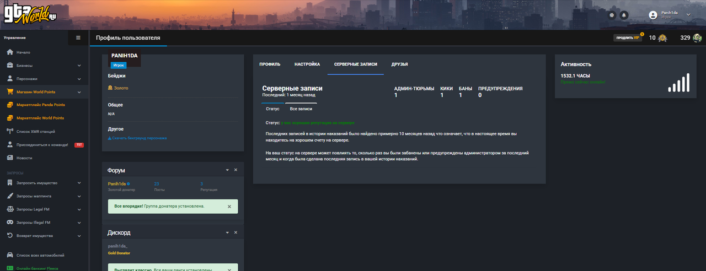Image resolution: width=706 pixels, height=271 pixels.
Task: Click the home icon next to Начало
Action: [x=10, y=52]
